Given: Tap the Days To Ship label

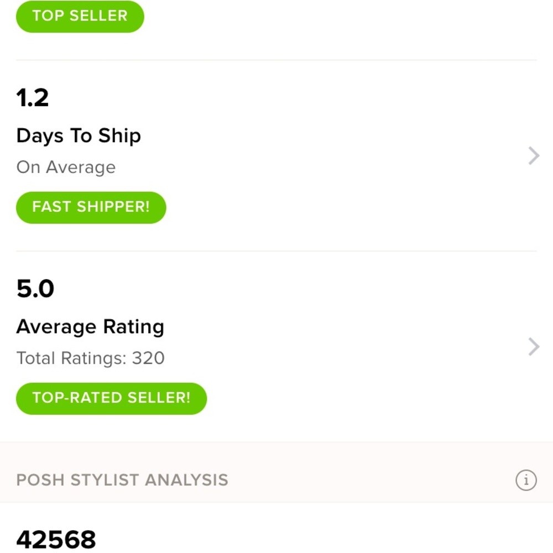Looking at the screenshot, I should tap(79, 136).
